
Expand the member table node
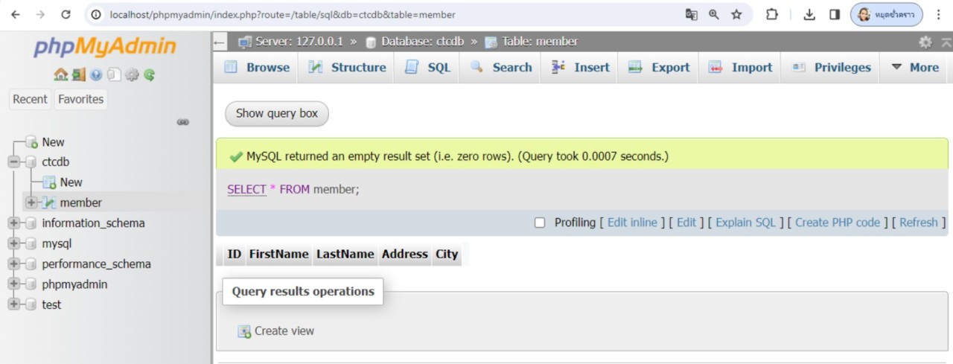(31, 202)
